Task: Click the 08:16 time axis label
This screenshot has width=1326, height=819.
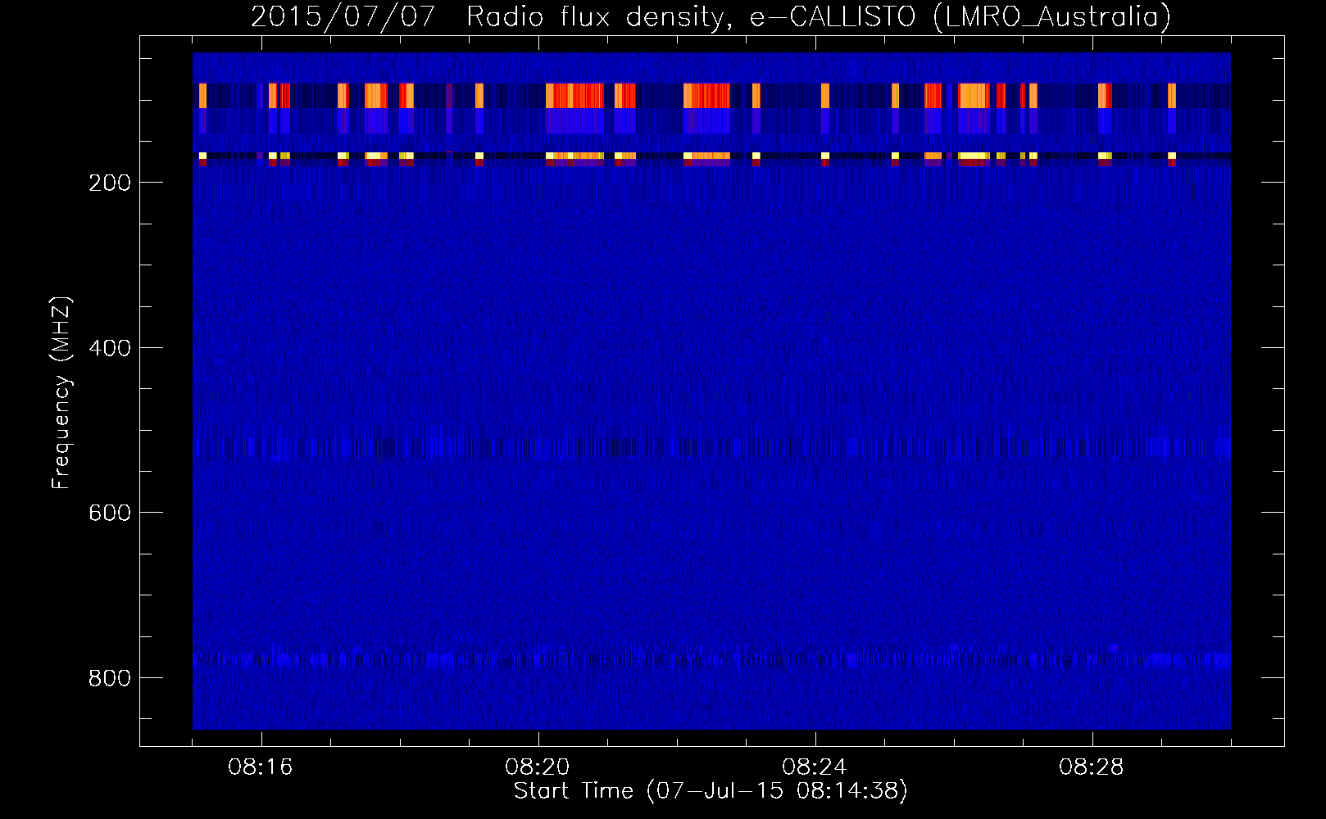Action: (261, 767)
